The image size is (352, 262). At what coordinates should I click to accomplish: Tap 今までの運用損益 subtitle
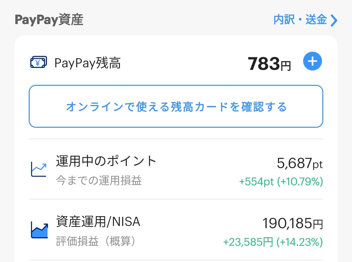point(99,180)
